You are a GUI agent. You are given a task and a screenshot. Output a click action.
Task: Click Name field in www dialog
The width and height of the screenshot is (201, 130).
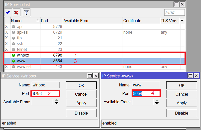(146, 85)
